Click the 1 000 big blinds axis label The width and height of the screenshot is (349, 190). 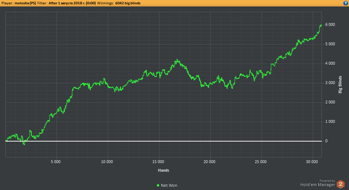click(330, 121)
